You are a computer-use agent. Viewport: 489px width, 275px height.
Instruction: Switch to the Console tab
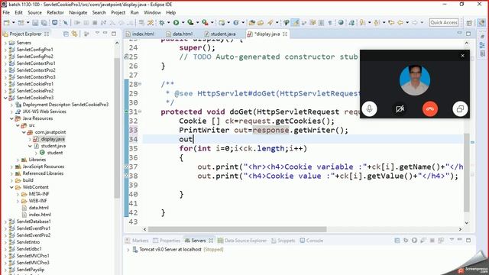click(x=312, y=241)
